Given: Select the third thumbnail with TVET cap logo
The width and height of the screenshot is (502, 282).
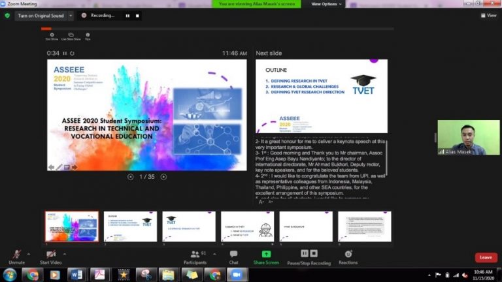Looking at the screenshot, I should tap(189, 227).
